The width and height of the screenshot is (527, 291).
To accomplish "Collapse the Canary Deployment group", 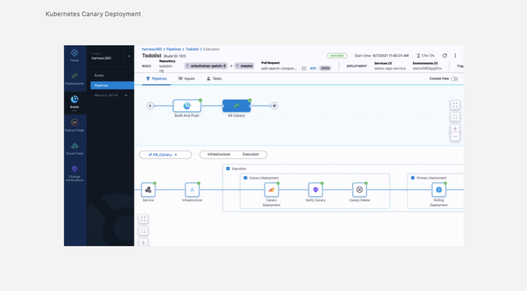I will 245,178.
